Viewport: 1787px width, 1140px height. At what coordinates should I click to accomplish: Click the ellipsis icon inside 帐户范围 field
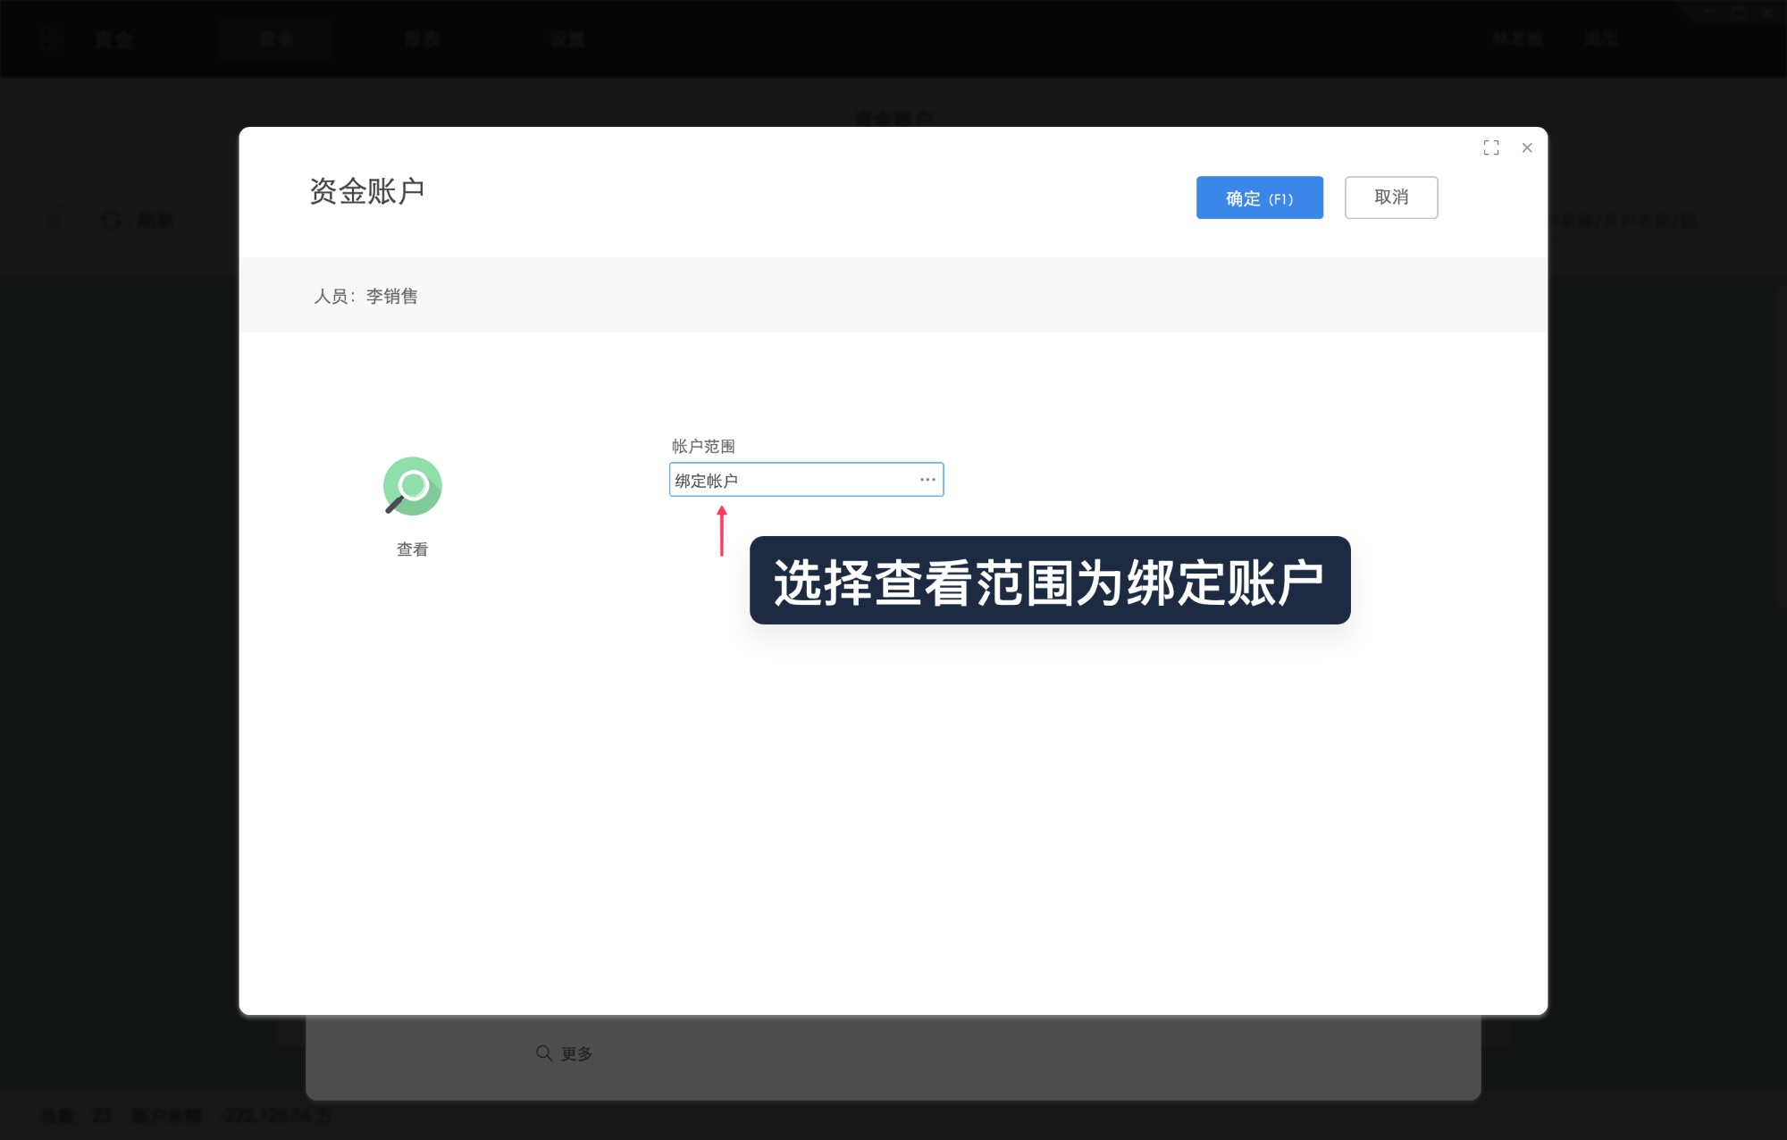(x=927, y=480)
